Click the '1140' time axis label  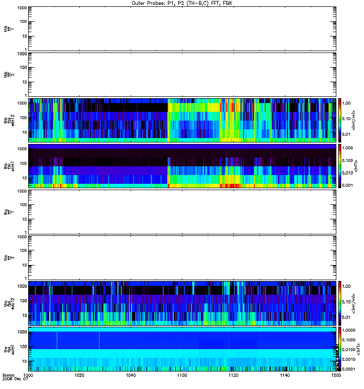285,375
